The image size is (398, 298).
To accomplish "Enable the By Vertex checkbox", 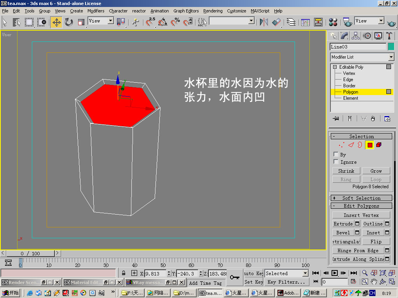I will click(x=336, y=154).
